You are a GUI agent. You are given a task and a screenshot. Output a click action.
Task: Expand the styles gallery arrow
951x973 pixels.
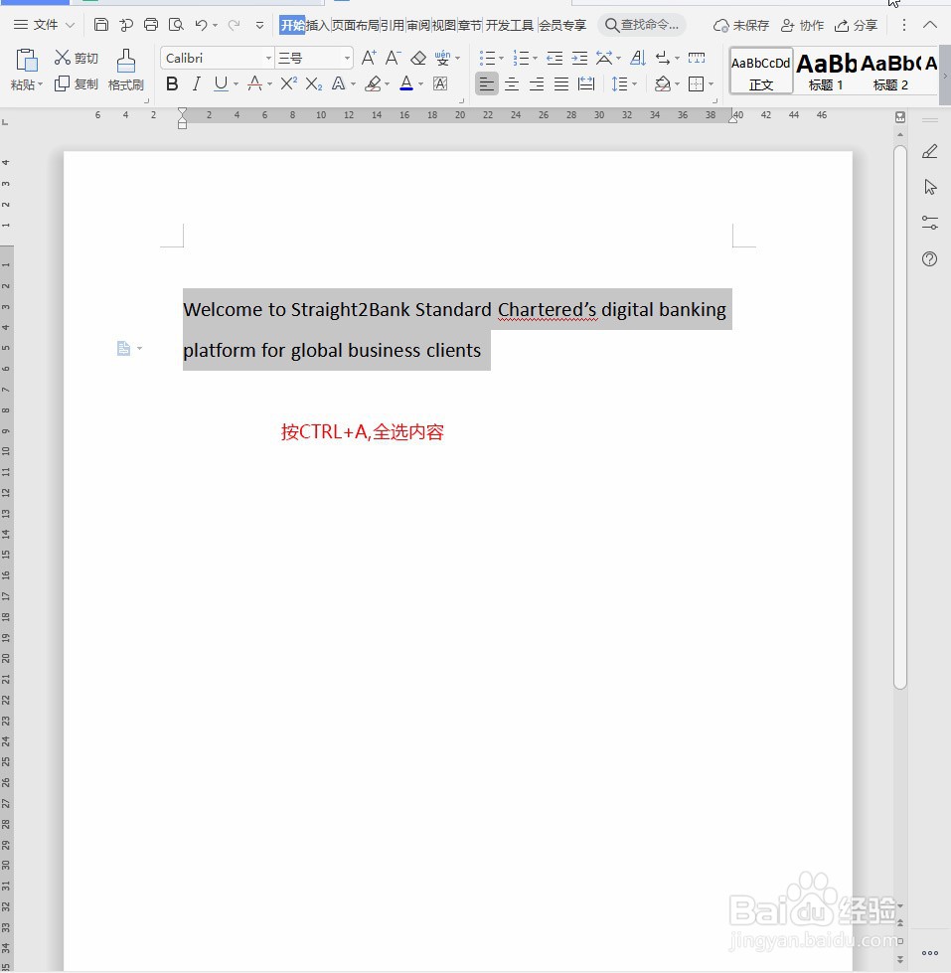point(945,77)
